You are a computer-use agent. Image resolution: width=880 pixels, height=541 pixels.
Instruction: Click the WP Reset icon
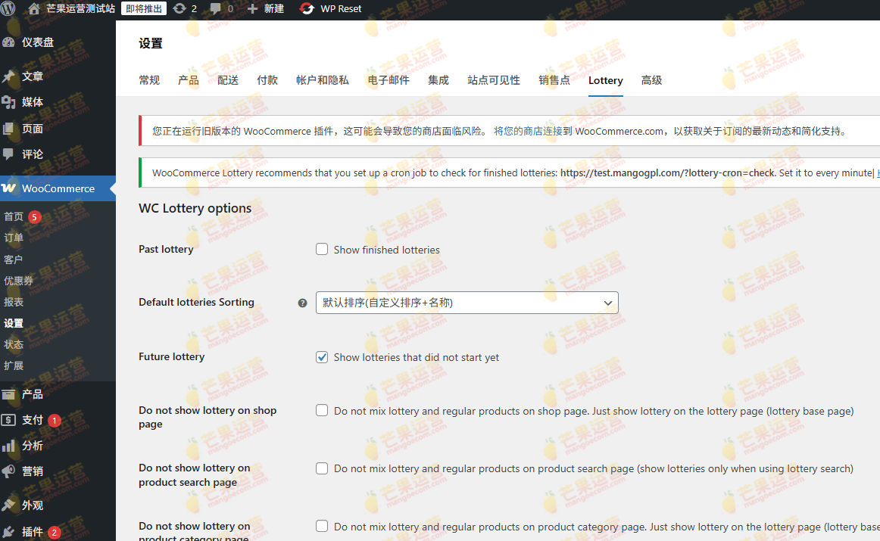click(x=307, y=8)
